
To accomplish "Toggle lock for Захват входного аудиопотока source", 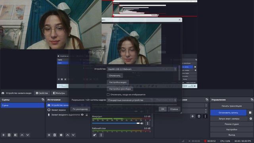I will (87, 115).
